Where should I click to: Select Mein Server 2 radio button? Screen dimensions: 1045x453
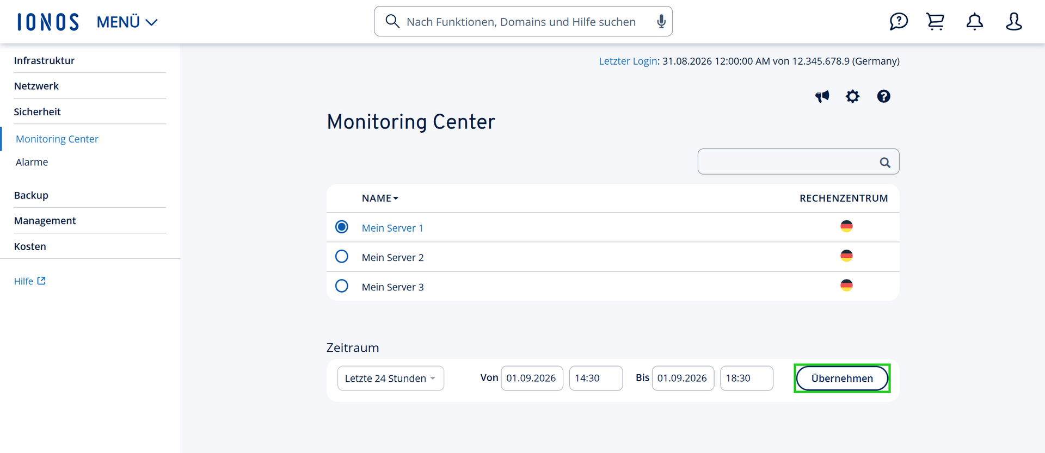click(x=342, y=256)
